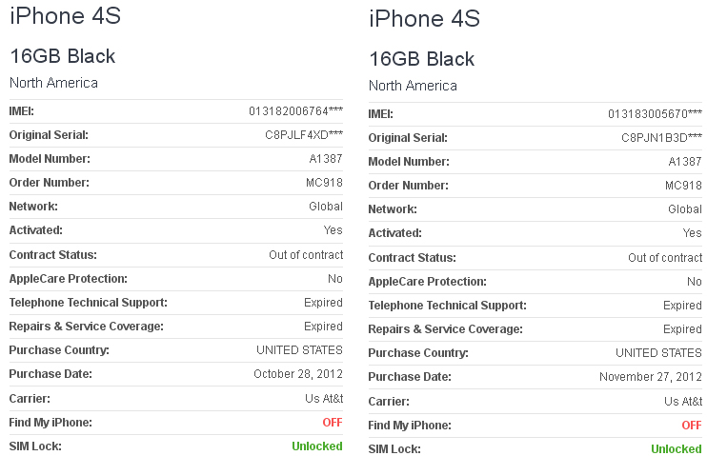Click left Model Number value A1387
The image size is (707, 456).
326,159
